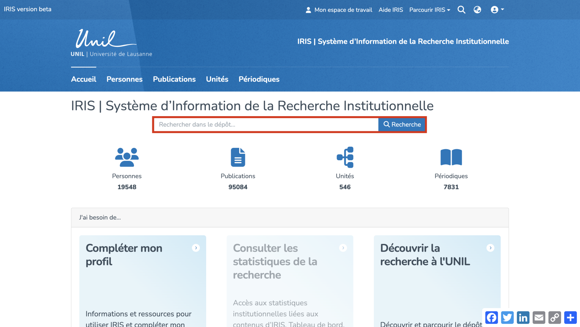Open arrow on Compléter mon profil card
This screenshot has width=580, height=327.
click(x=196, y=248)
